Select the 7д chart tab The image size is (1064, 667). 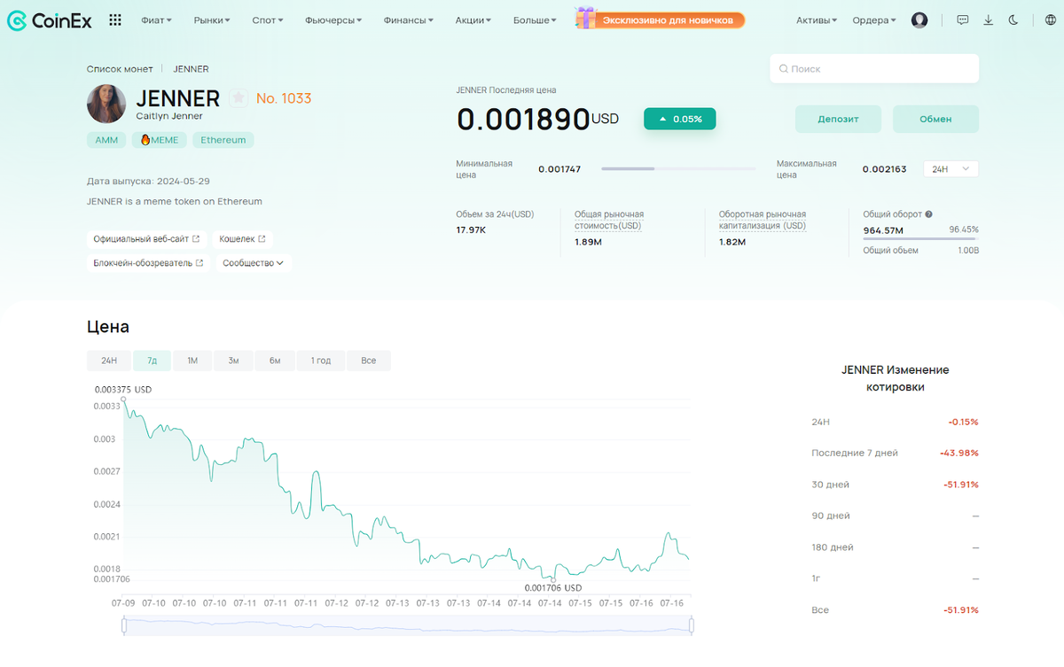(x=152, y=361)
